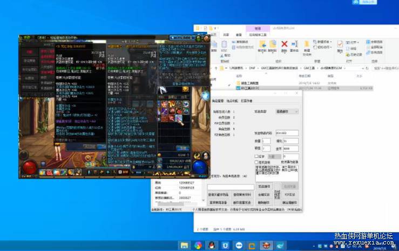The image size is (399, 251).
Task: Click the New folder icon in Explorer ribbon
Action: tap(307, 44)
